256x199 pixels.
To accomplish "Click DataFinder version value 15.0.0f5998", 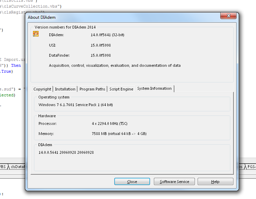I will point(101,55).
